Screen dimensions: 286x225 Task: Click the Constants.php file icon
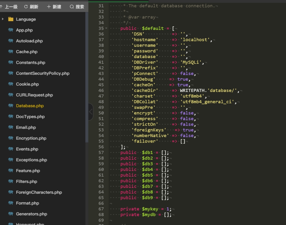tap(11, 62)
